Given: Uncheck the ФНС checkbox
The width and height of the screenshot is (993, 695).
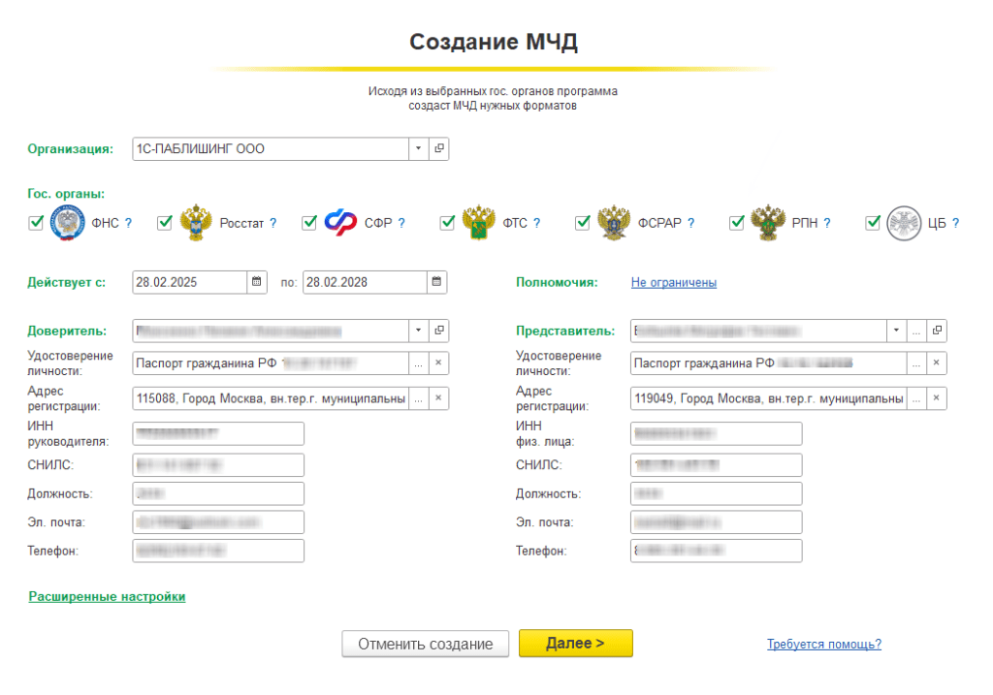Looking at the screenshot, I should pos(37,223).
